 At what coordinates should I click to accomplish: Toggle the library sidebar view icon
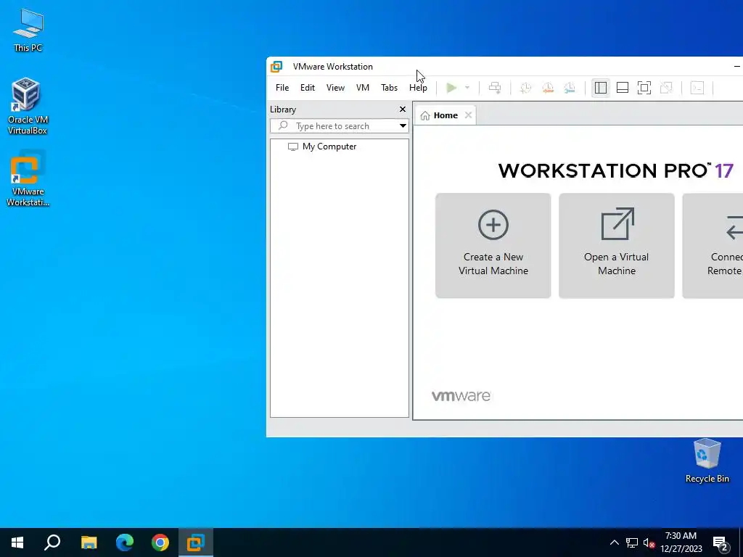point(600,88)
